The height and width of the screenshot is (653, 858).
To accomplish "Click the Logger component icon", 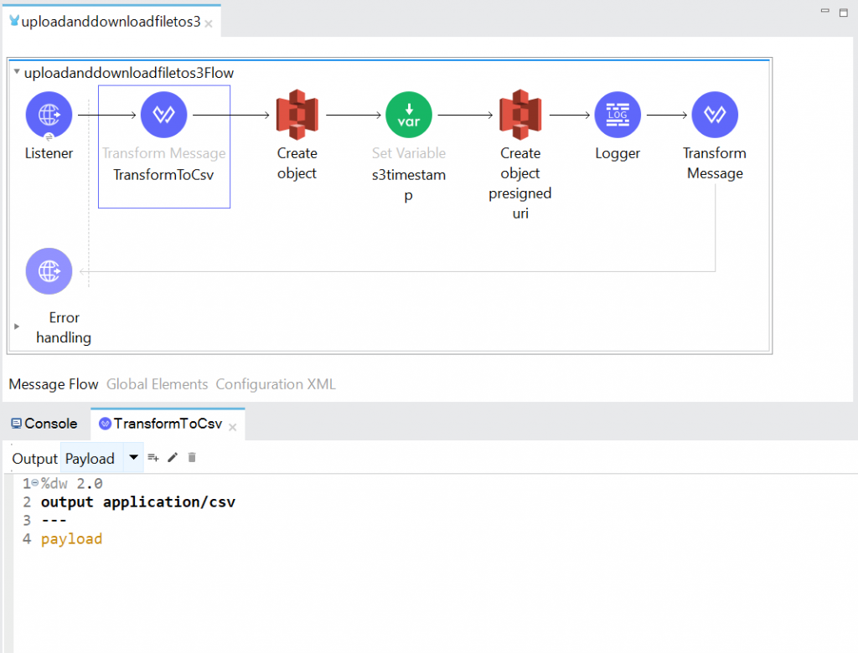I will click(x=618, y=115).
